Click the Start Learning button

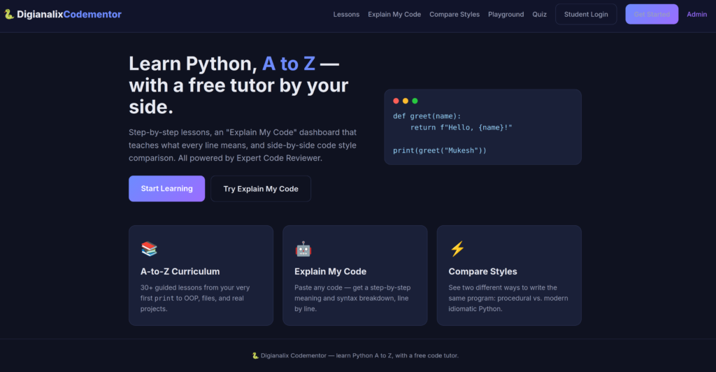(166, 189)
